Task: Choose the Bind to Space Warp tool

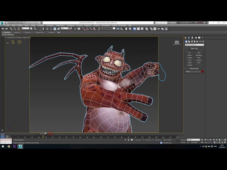Action: click(19, 29)
